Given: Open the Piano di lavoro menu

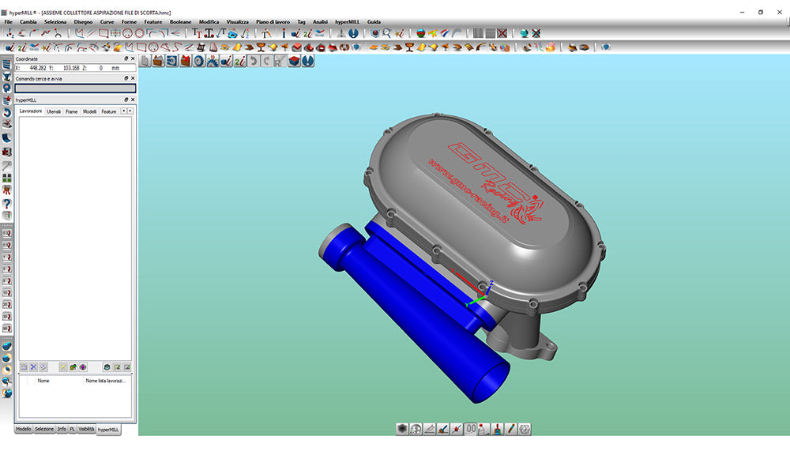Looking at the screenshot, I should [273, 22].
